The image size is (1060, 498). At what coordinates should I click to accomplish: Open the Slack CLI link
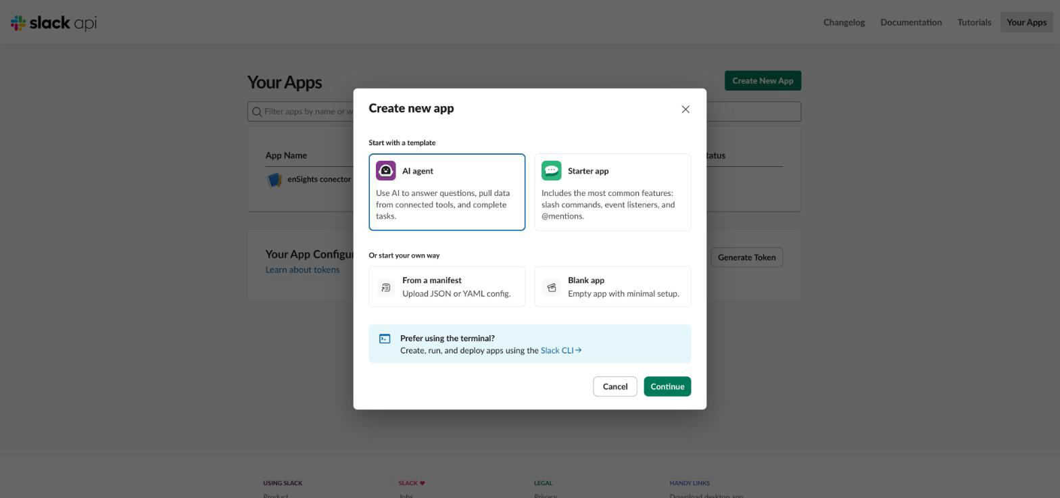click(x=561, y=351)
